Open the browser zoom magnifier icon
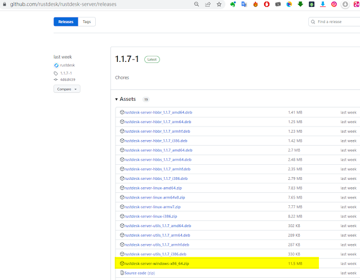360x280 pixels. (x=197, y=4)
